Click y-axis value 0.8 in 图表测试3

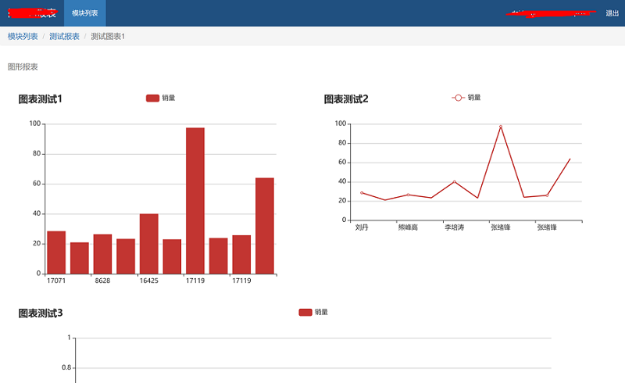[x=66, y=367]
